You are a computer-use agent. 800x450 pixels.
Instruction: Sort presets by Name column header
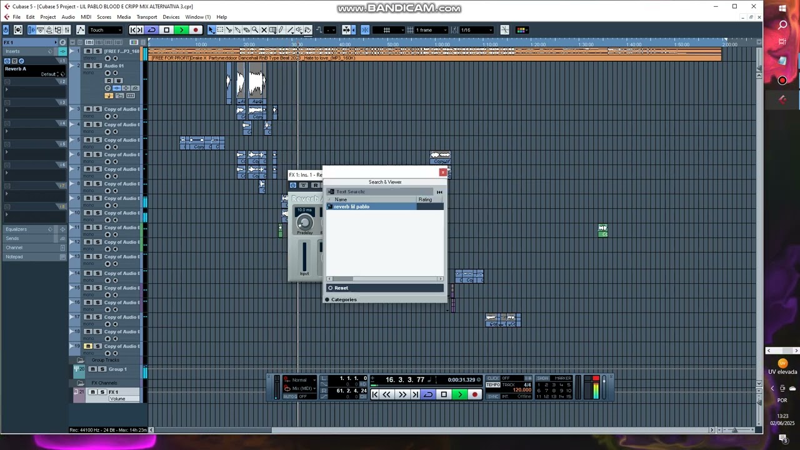click(371, 199)
